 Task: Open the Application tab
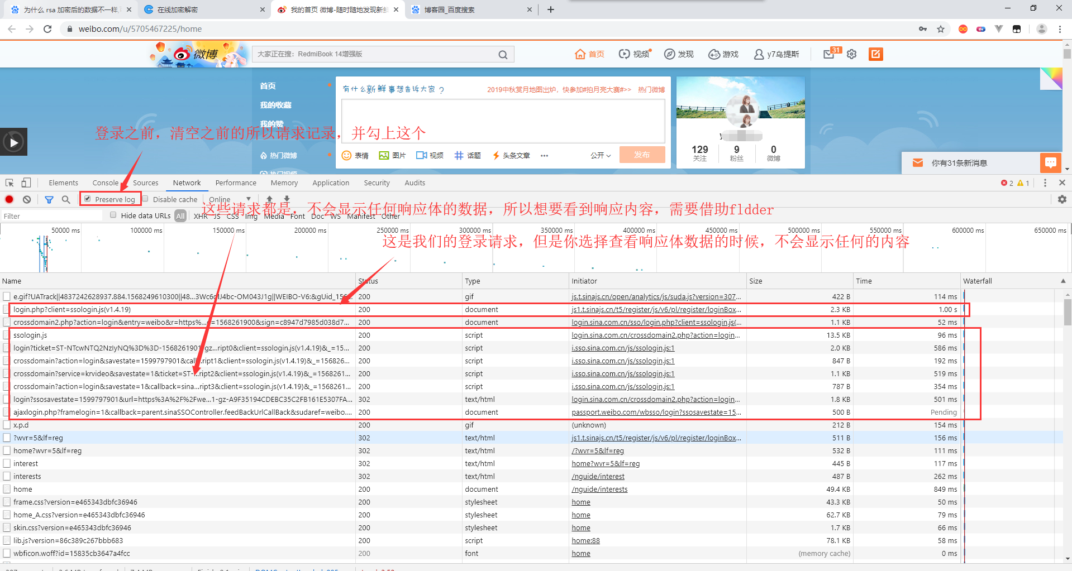coord(331,183)
